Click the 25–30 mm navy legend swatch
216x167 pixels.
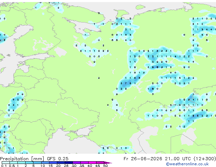69,163
